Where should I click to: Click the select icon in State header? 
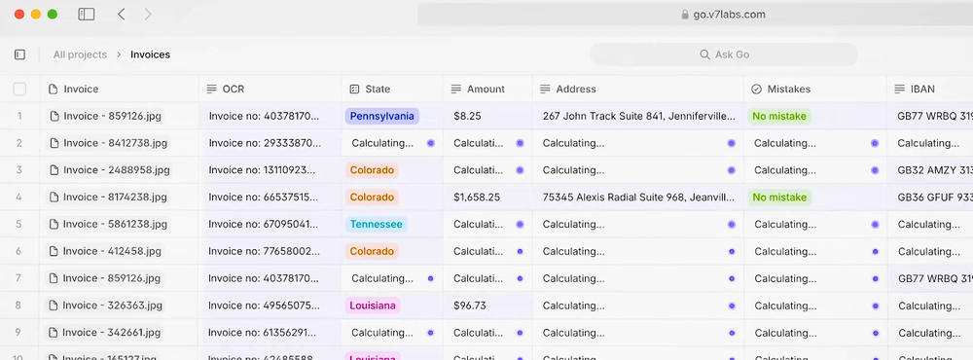[354, 90]
